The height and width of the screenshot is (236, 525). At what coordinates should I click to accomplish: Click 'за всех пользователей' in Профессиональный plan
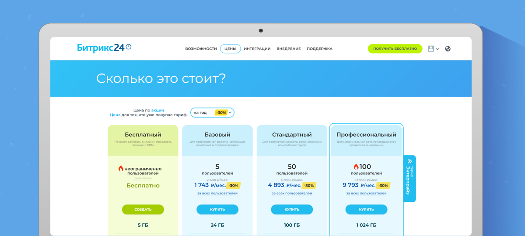(x=367, y=193)
